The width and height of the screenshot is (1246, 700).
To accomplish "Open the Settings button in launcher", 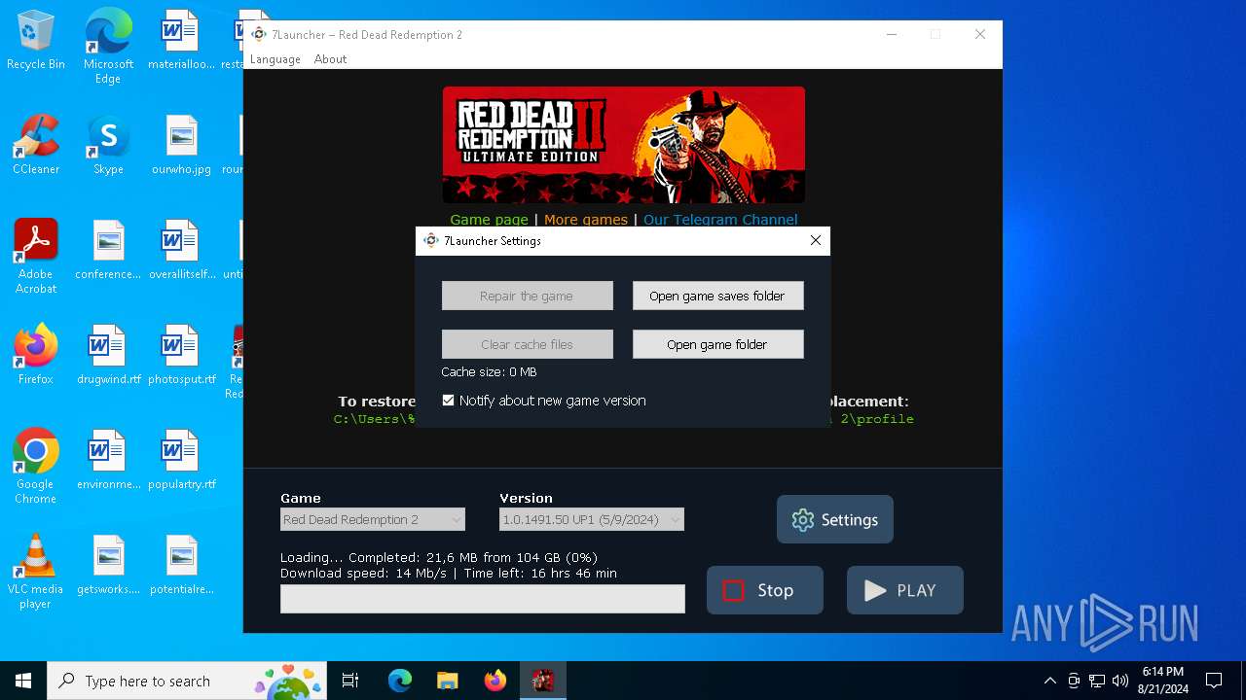I will click(835, 519).
